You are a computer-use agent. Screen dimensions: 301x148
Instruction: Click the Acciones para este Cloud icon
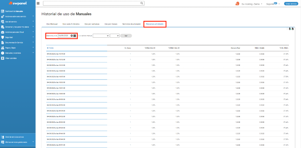[x=3, y=32]
